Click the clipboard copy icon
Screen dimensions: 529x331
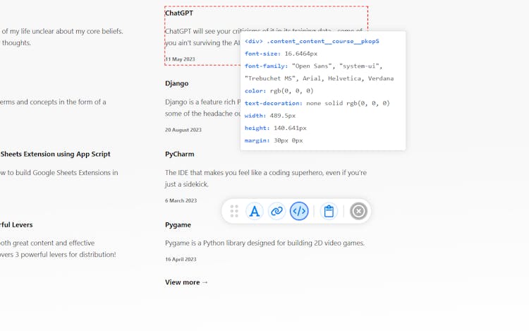329,211
